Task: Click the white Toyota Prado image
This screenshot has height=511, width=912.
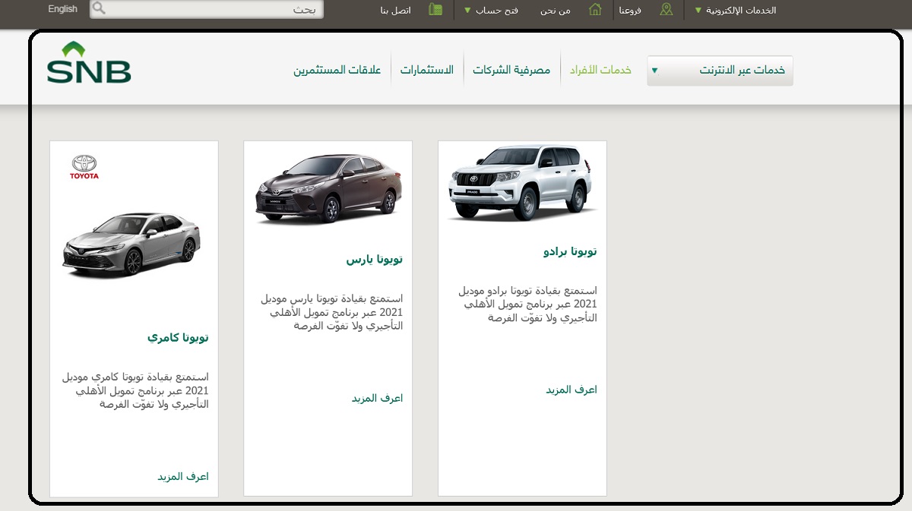Action: [522, 182]
